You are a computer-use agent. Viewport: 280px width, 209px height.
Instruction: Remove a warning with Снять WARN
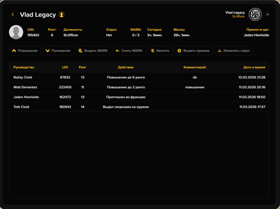point(129,50)
